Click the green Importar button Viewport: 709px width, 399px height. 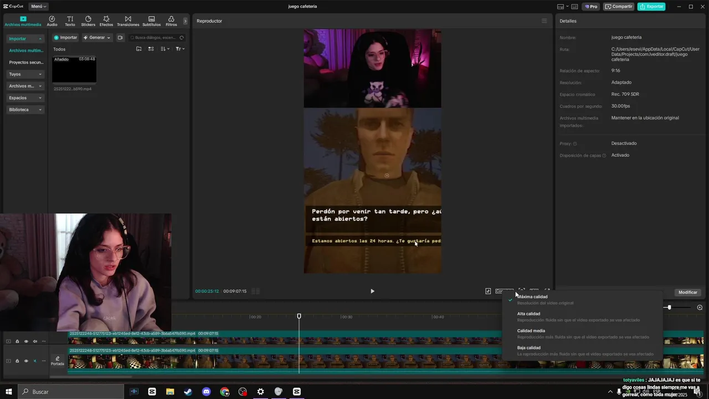65,38
